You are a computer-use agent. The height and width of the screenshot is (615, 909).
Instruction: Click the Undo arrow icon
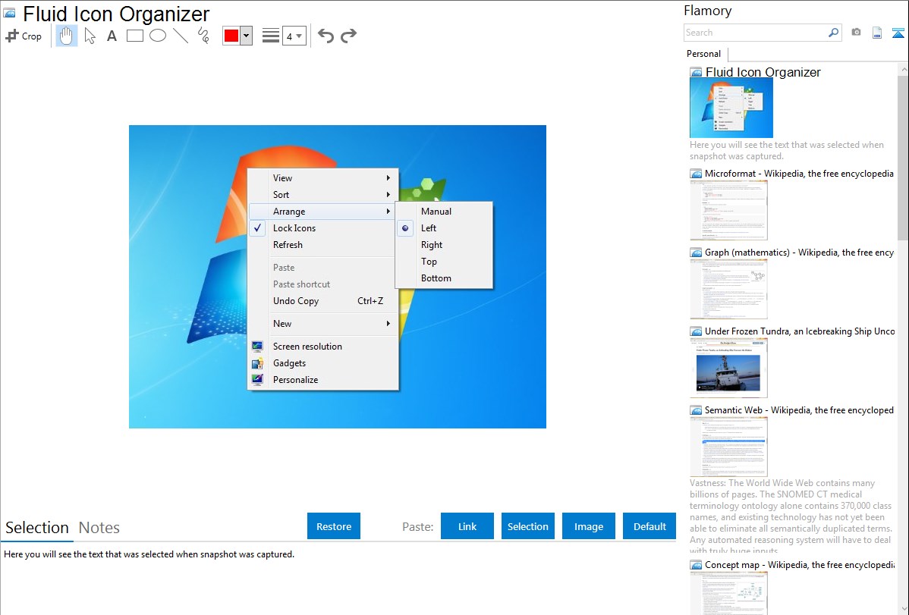coord(326,34)
